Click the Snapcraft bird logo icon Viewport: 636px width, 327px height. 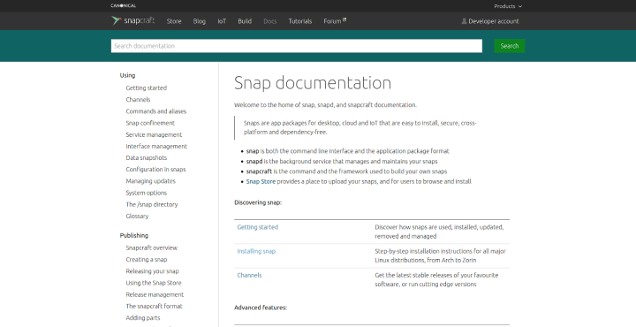pos(117,20)
